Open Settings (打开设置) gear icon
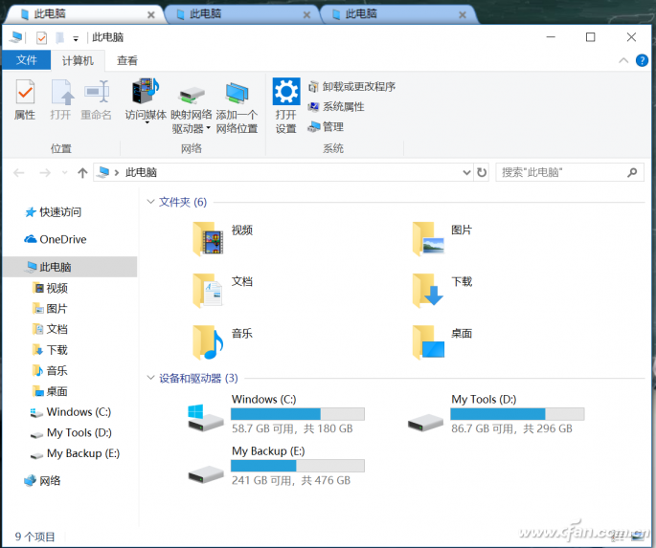Image resolution: width=656 pixels, height=548 pixels. [x=286, y=91]
